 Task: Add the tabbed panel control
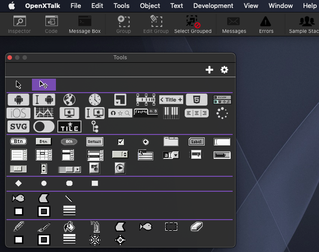[171, 141]
